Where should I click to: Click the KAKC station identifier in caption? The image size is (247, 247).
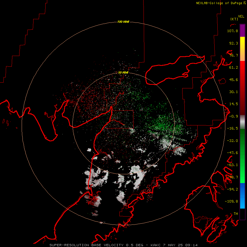pyautogui.click(x=156, y=245)
